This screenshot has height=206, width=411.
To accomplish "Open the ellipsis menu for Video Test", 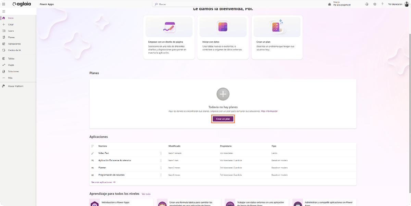I will point(161,153).
